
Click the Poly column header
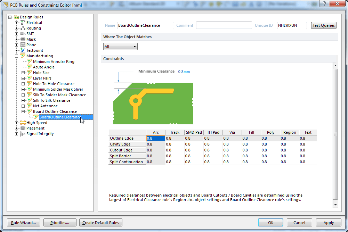(x=270, y=132)
